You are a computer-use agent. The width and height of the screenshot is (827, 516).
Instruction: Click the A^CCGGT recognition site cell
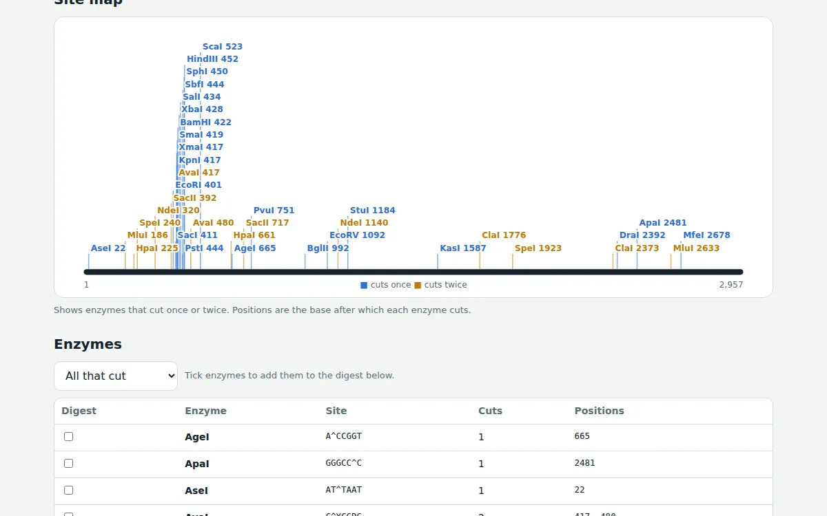pos(344,436)
